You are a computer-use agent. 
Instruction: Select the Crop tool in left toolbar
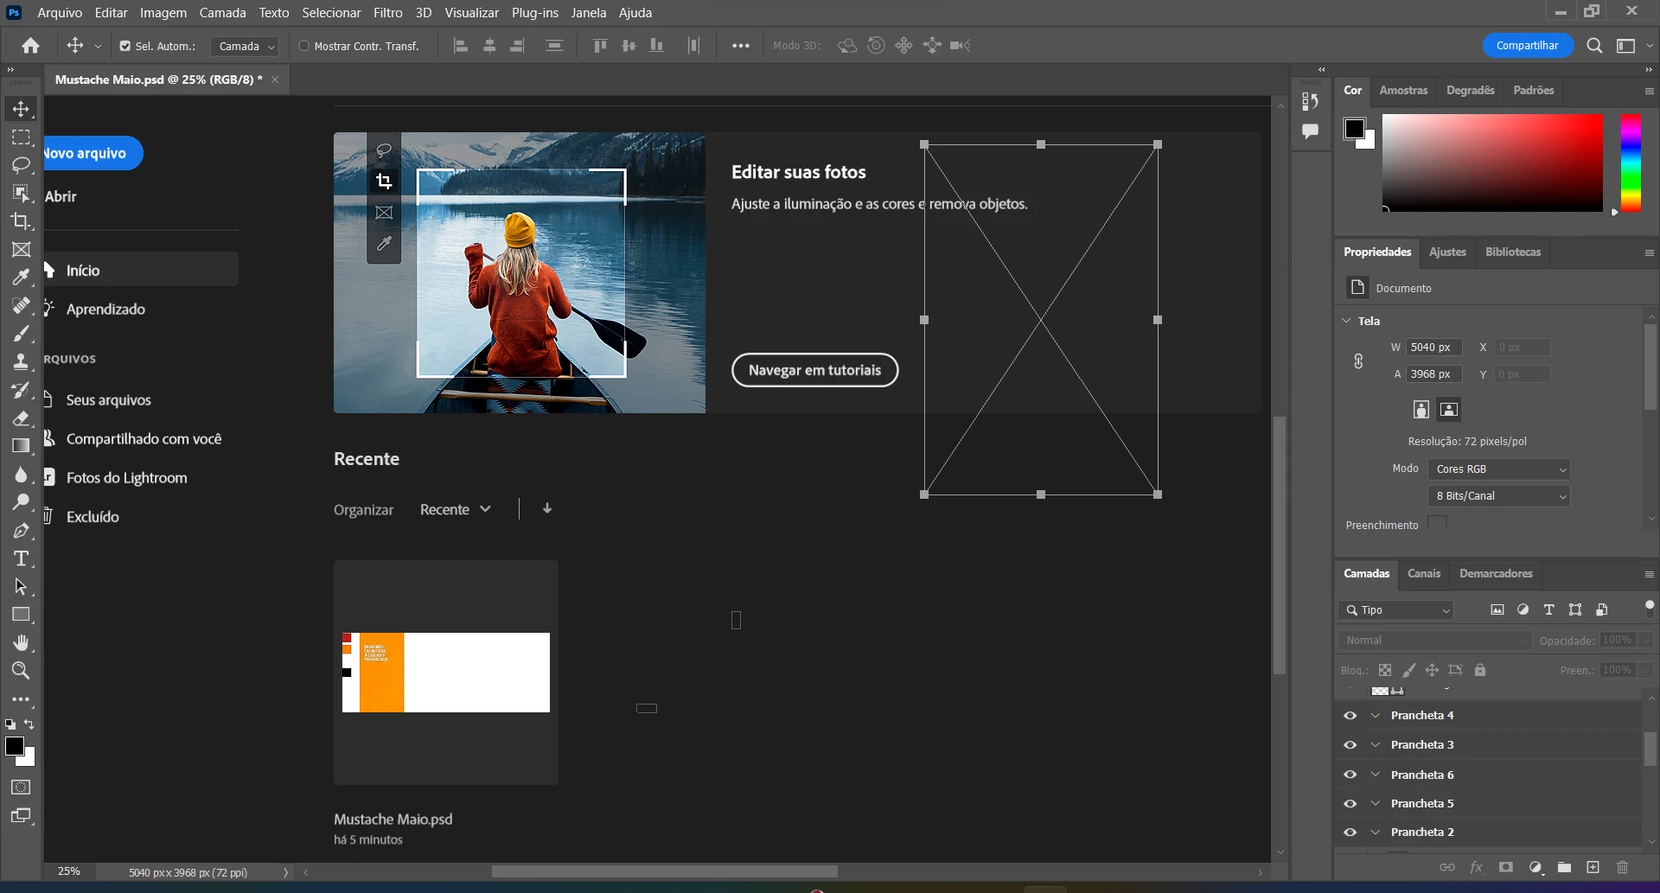click(21, 221)
